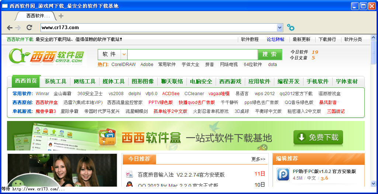Click the Adobe hot keyword

[x=147, y=65]
